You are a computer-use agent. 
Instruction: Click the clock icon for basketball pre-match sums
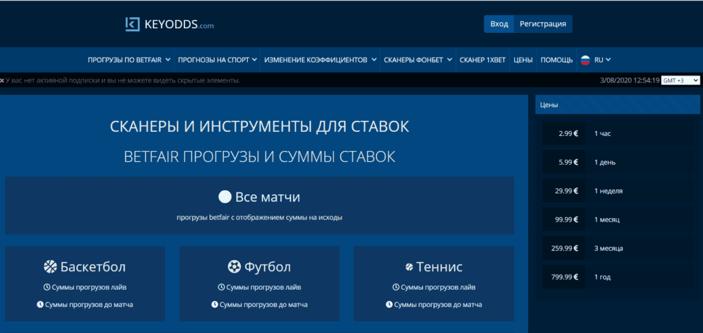point(40,305)
